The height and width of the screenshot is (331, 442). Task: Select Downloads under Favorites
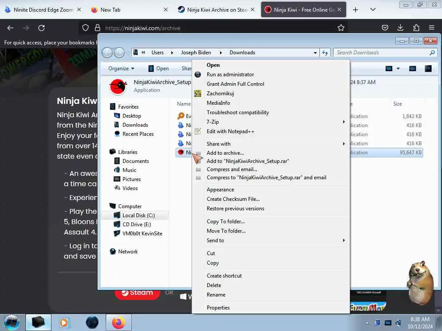[135, 125]
